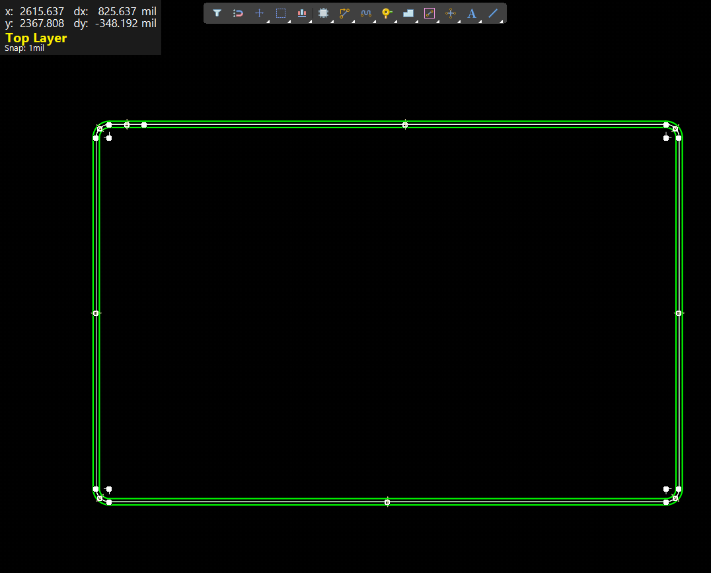Click the magnet Snap Options icon

coord(238,13)
